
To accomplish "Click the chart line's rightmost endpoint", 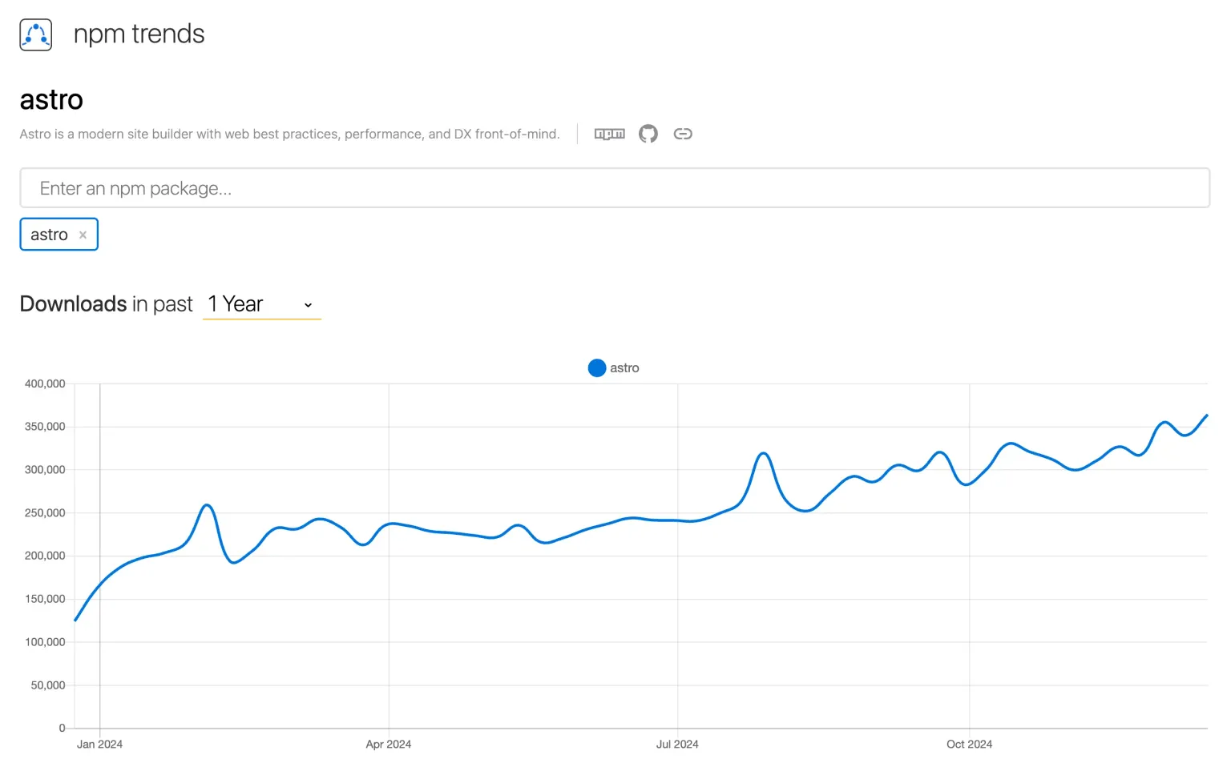I will (1206, 416).
